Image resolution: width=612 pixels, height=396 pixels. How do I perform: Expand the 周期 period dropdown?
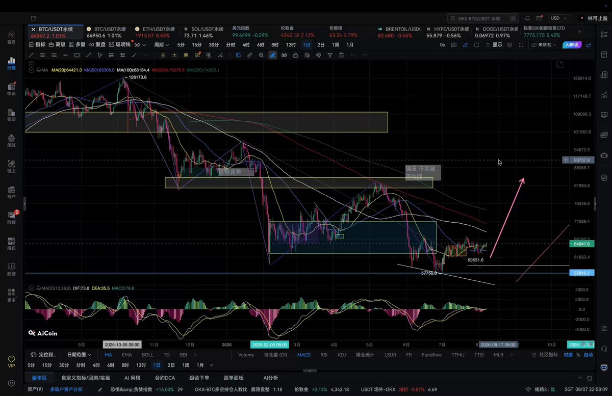[x=162, y=45]
